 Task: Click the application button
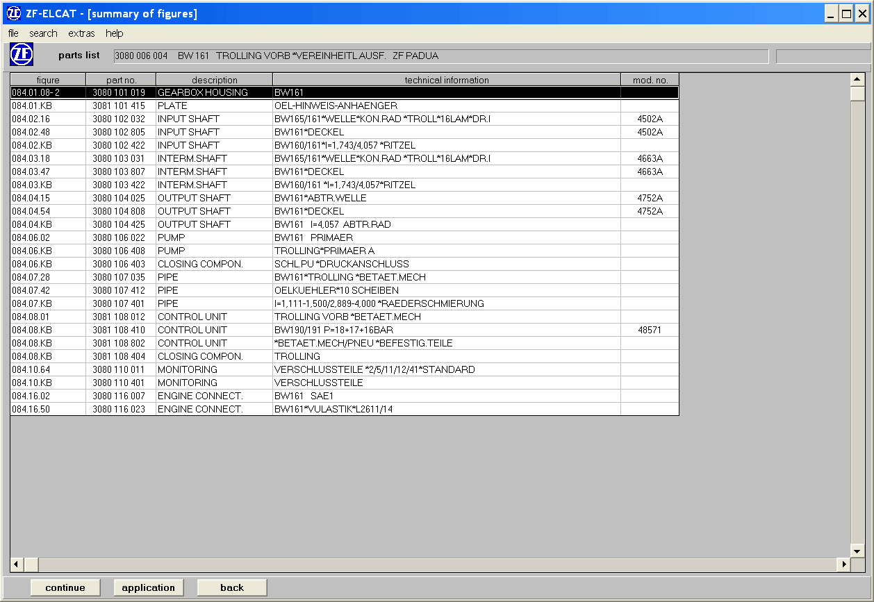tap(149, 587)
